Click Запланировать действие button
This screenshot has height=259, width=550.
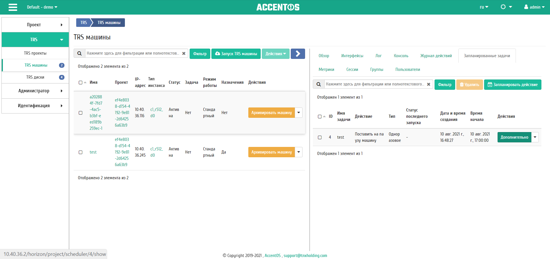pyautogui.click(x=512, y=84)
